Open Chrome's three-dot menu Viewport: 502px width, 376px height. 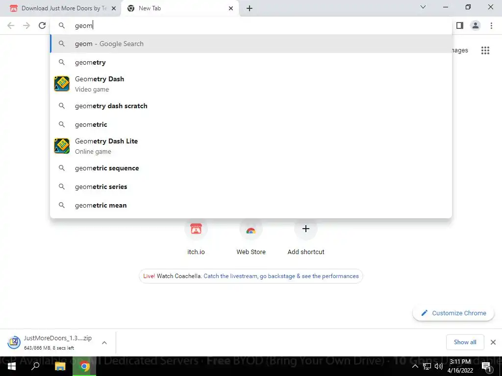coord(491,25)
